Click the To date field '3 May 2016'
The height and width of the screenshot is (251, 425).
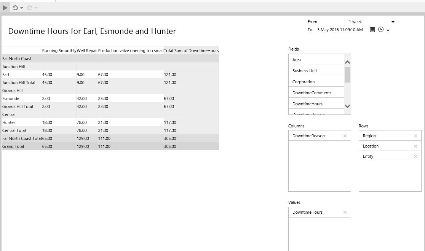pos(340,30)
